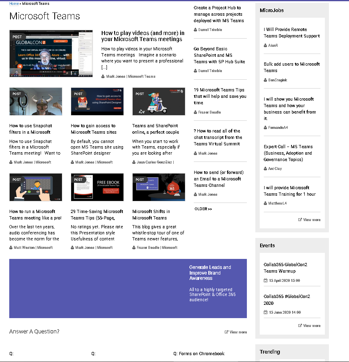Click user icon beside BenStegink
Image resolution: width=349 pixels, height=362 pixels.
tap(265, 80)
